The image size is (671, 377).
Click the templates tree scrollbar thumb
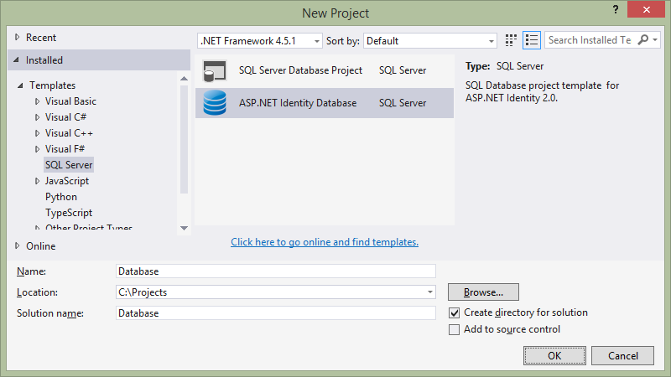(x=184, y=140)
